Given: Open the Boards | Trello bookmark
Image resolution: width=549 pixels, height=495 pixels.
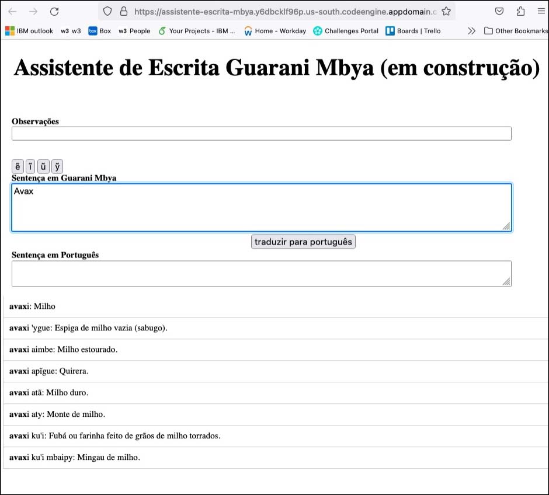Looking at the screenshot, I should point(413,31).
